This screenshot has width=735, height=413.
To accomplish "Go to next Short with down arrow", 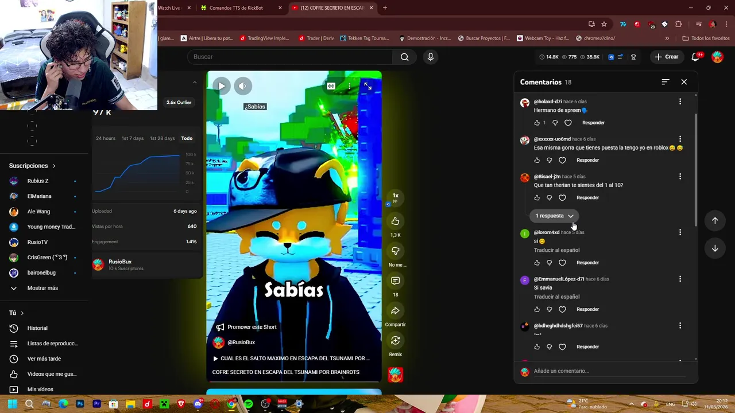I will (715, 248).
